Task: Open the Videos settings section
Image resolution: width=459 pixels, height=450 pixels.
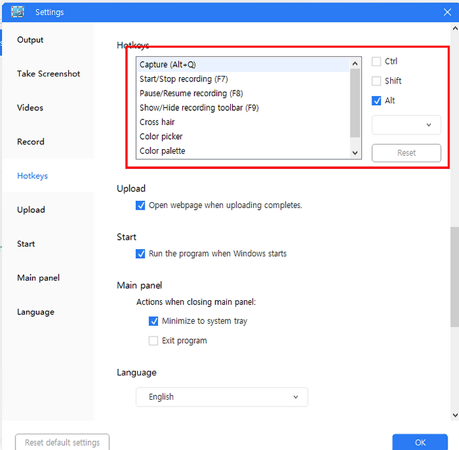Action: click(30, 108)
